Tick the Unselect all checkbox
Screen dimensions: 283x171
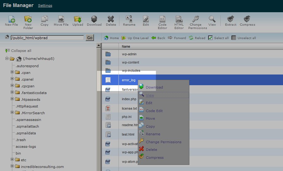pyautogui.click(x=234, y=38)
